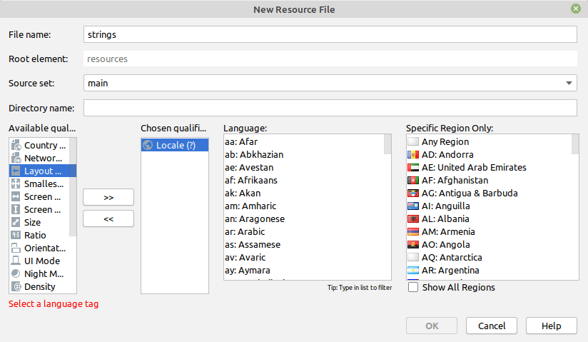
Task: Add qualifier with the >> button
Action: click(x=108, y=197)
